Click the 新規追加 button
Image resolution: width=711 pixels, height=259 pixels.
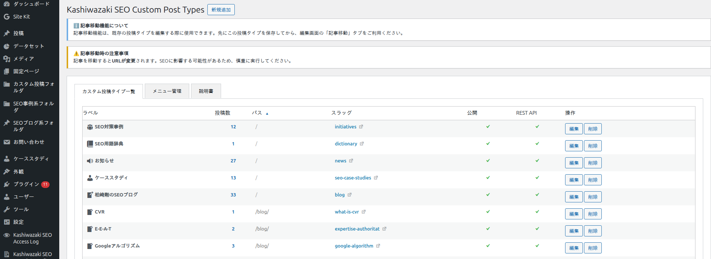coord(221,10)
